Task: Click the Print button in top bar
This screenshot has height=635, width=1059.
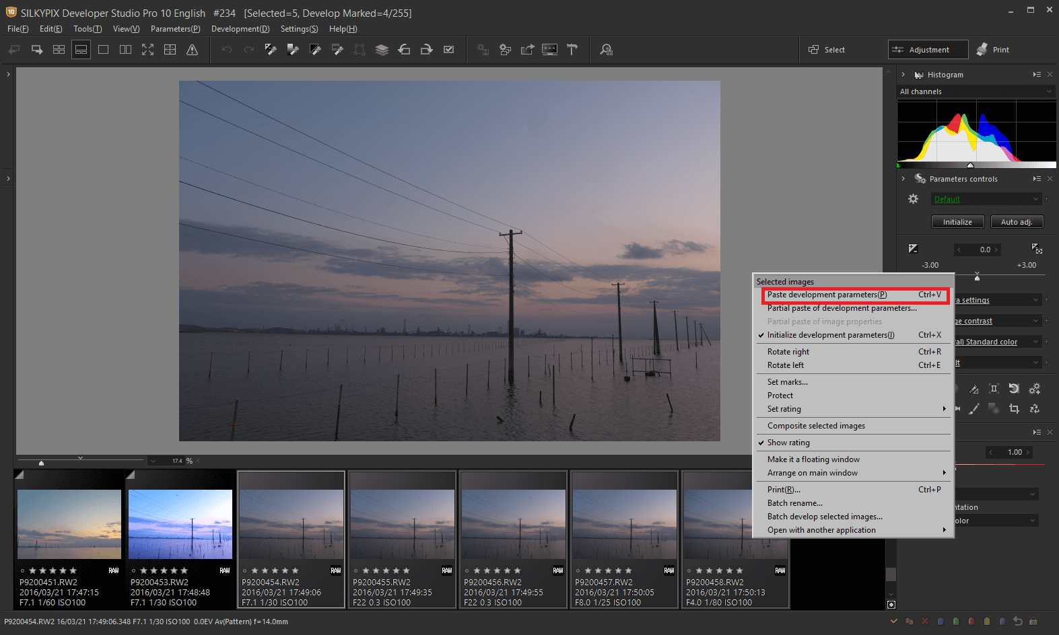Action: click(993, 50)
